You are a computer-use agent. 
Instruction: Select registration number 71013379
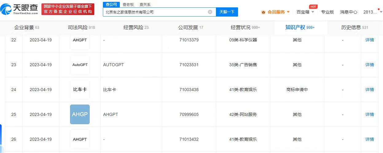(189, 40)
